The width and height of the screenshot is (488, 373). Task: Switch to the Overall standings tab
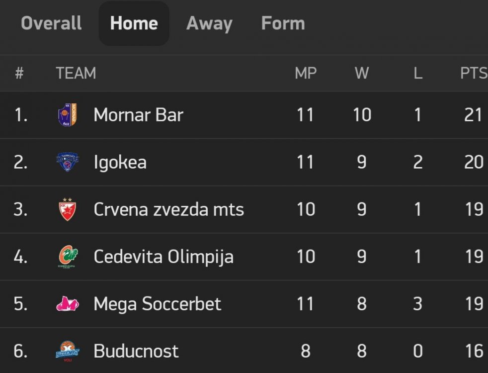click(51, 23)
